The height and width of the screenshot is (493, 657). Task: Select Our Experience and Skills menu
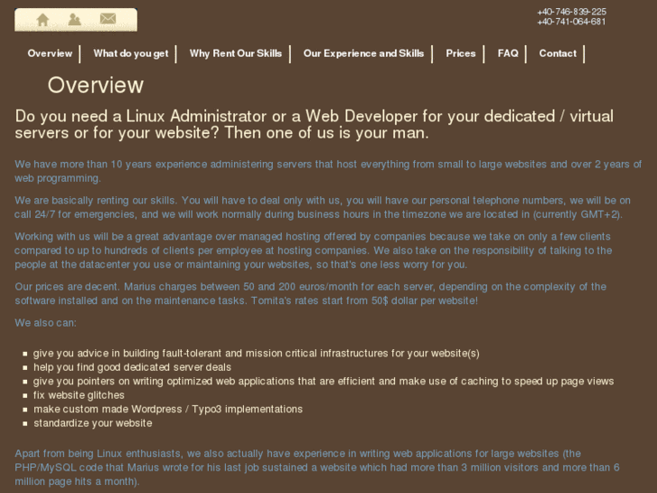coord(363,53)
